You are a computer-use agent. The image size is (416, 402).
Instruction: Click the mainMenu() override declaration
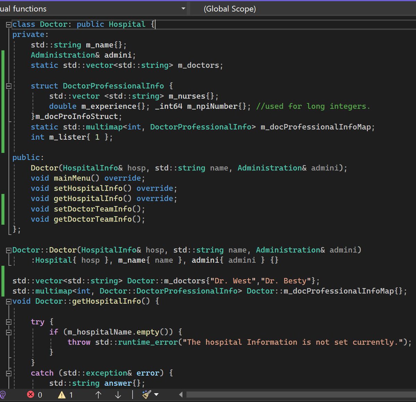[88, 178]
